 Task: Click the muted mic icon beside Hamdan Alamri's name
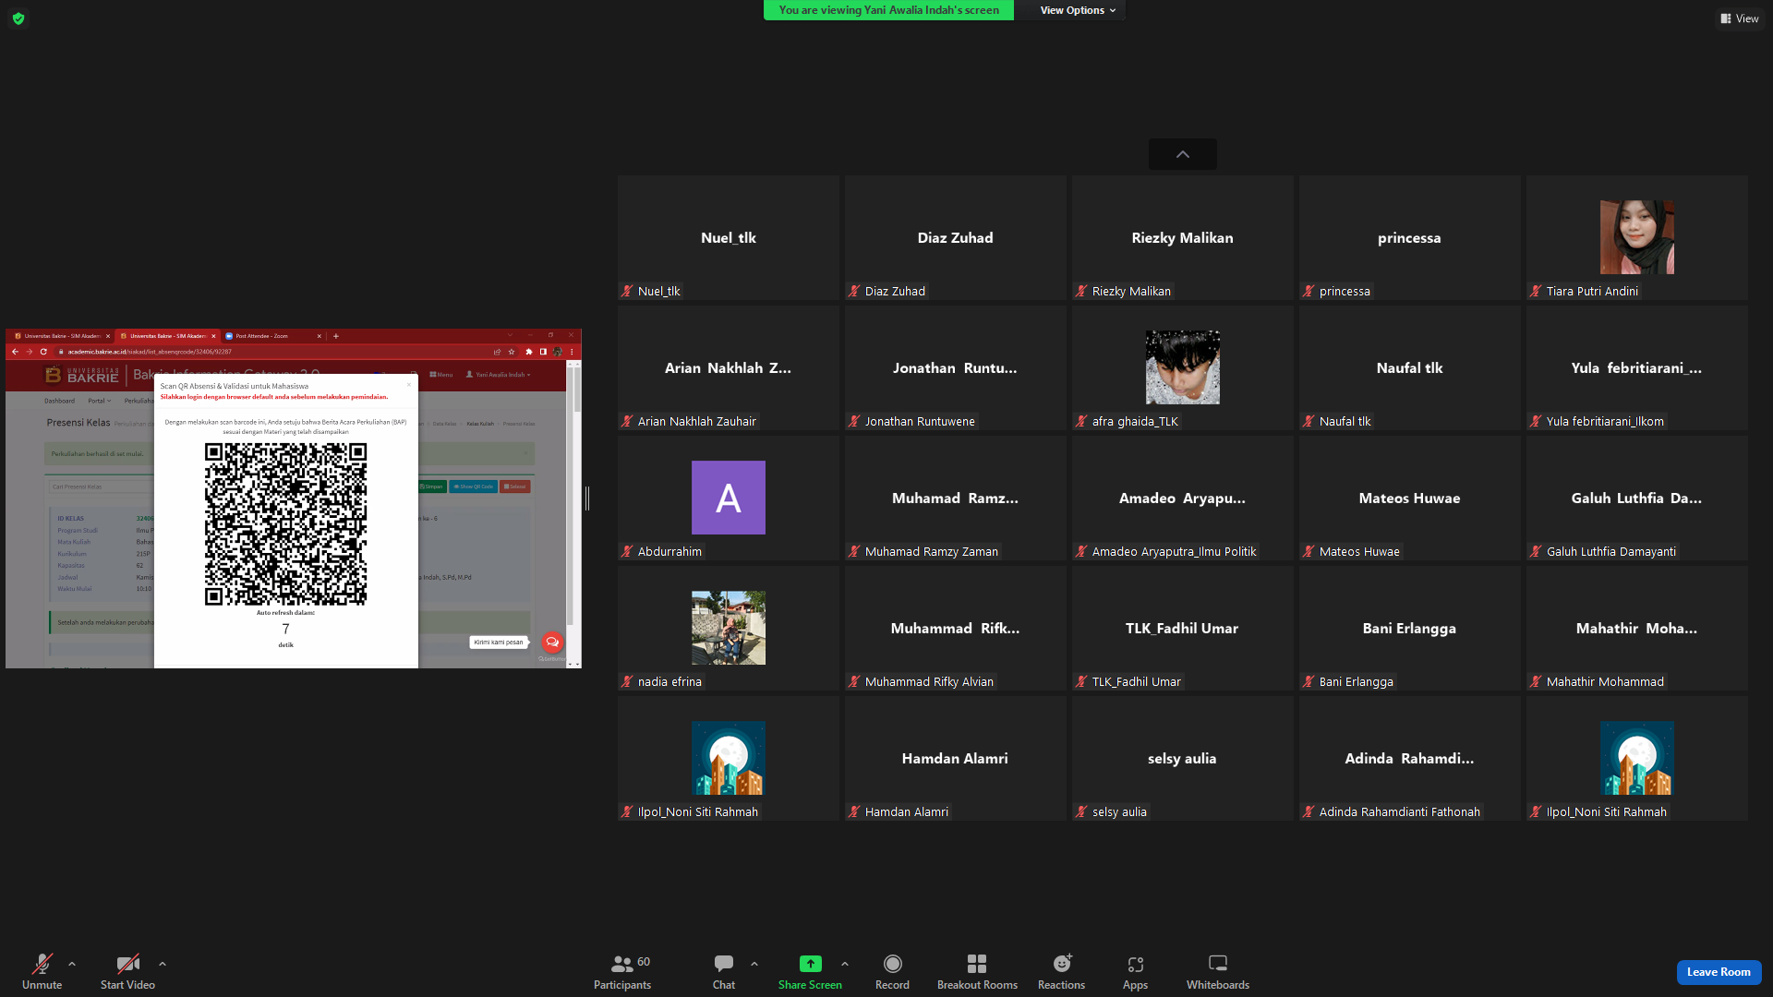(x=855, y=811)
